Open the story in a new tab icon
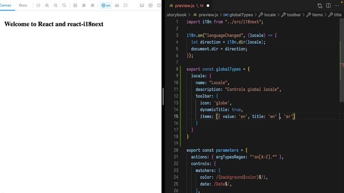Viewport: 344px width, 193px height. pyautogui.click(x=159, y=5)
